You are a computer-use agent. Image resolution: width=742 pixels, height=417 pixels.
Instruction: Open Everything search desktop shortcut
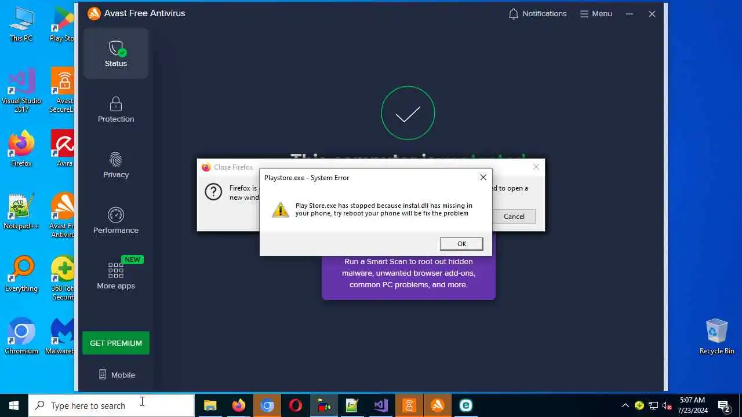[x=21, y=274]
